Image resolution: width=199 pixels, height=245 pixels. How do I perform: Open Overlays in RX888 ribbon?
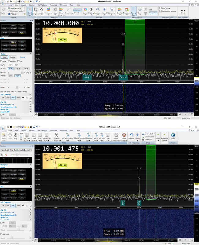[x=120, y=11]
